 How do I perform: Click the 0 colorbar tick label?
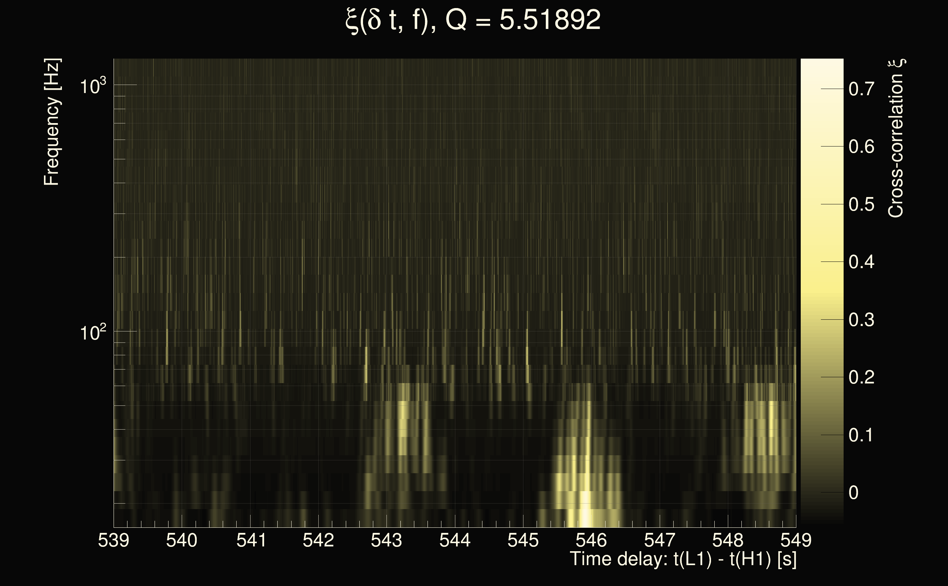pyautogui.click(x=853, y=493)
